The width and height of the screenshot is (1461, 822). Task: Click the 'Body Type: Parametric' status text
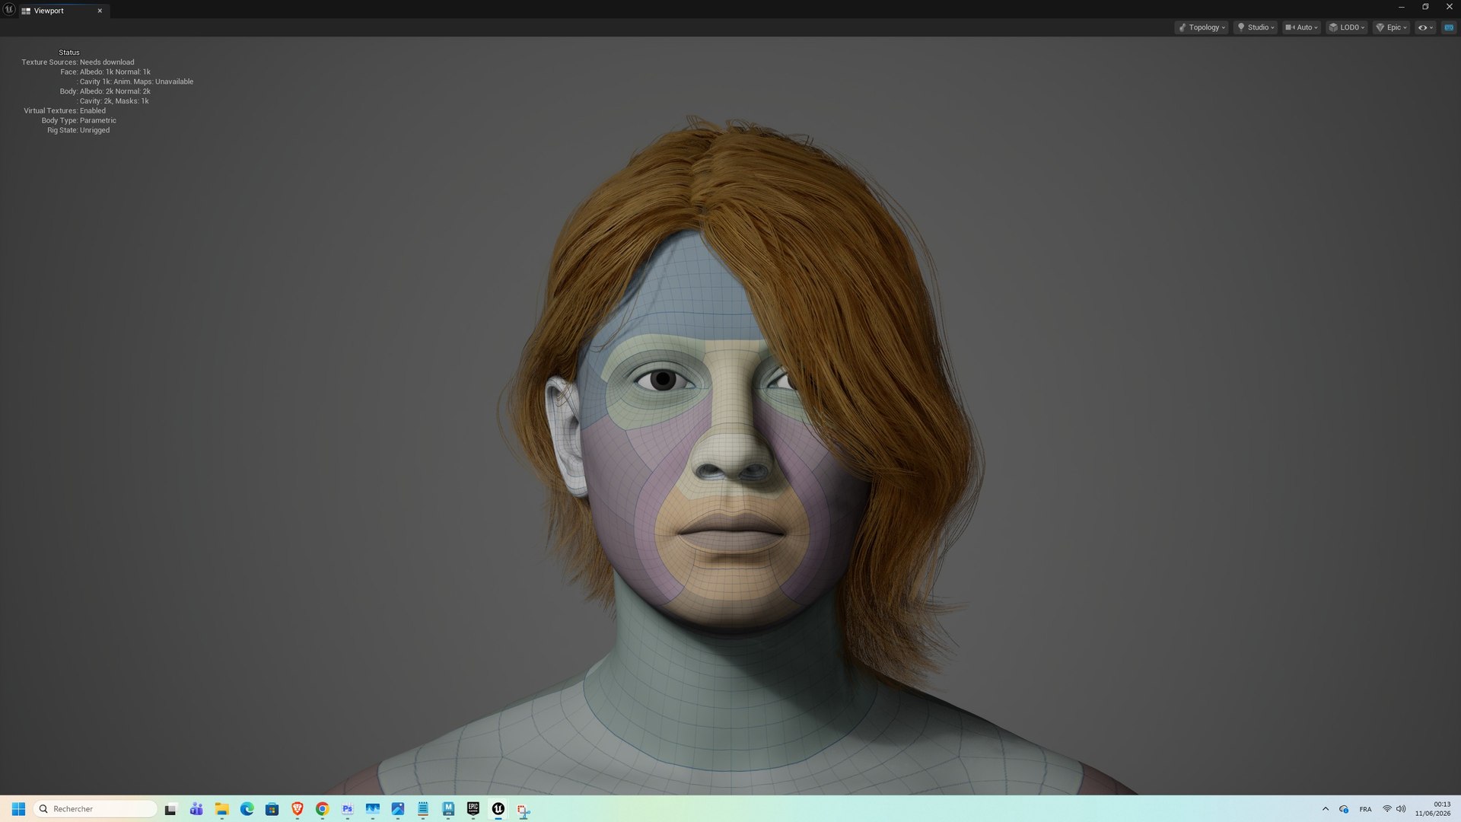tap(79, 120)
